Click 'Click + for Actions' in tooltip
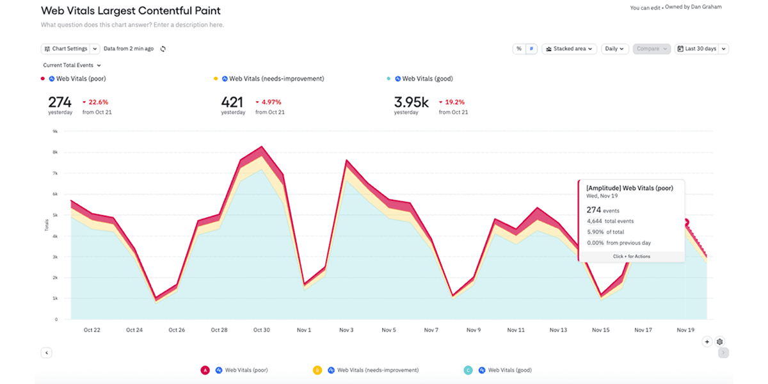Viewport: 768px width, 384px height. coord(631,257)
